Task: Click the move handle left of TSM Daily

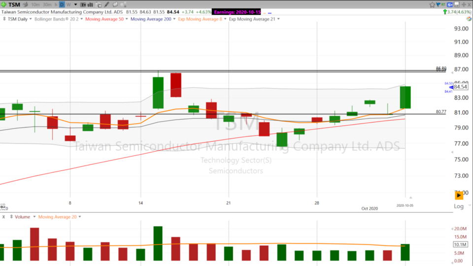Action: click(4, 19)
